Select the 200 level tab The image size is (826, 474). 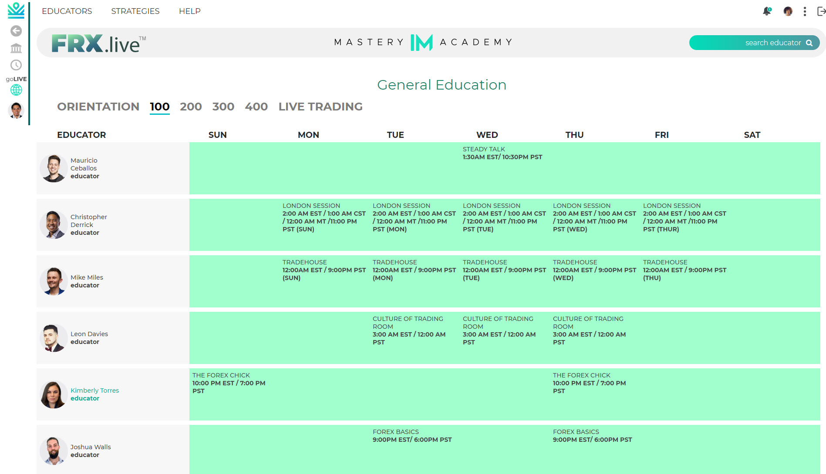coord(191,107)
